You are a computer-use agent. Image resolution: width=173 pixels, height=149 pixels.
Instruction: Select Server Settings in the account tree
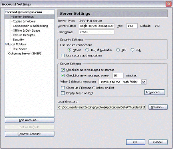(23, 17)
